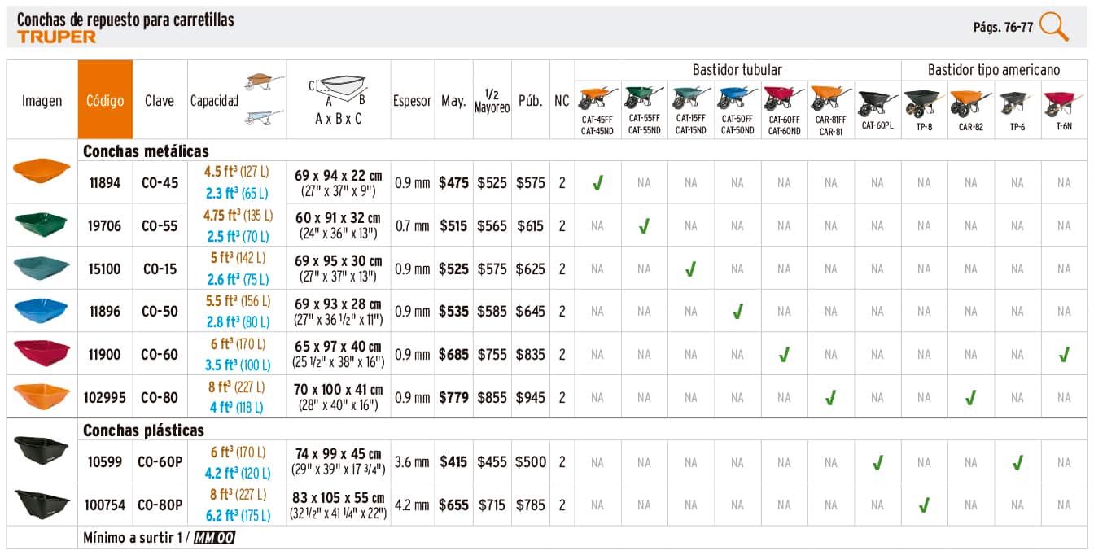Click the CO-80P checkmark under TP-8 column
The image size is (1094, 555).
coord(923,505)
